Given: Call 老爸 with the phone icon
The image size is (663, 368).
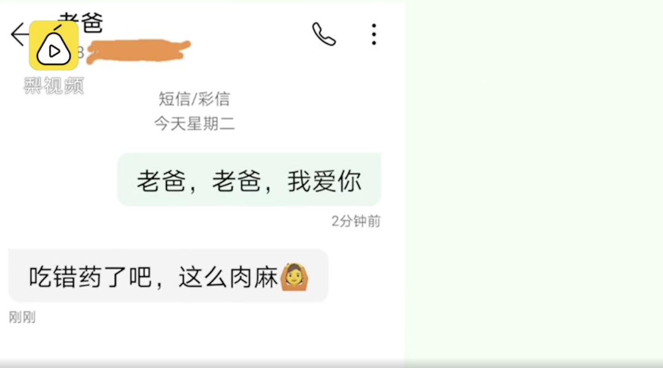Looking at the screenshot, I should coord(324,34).
